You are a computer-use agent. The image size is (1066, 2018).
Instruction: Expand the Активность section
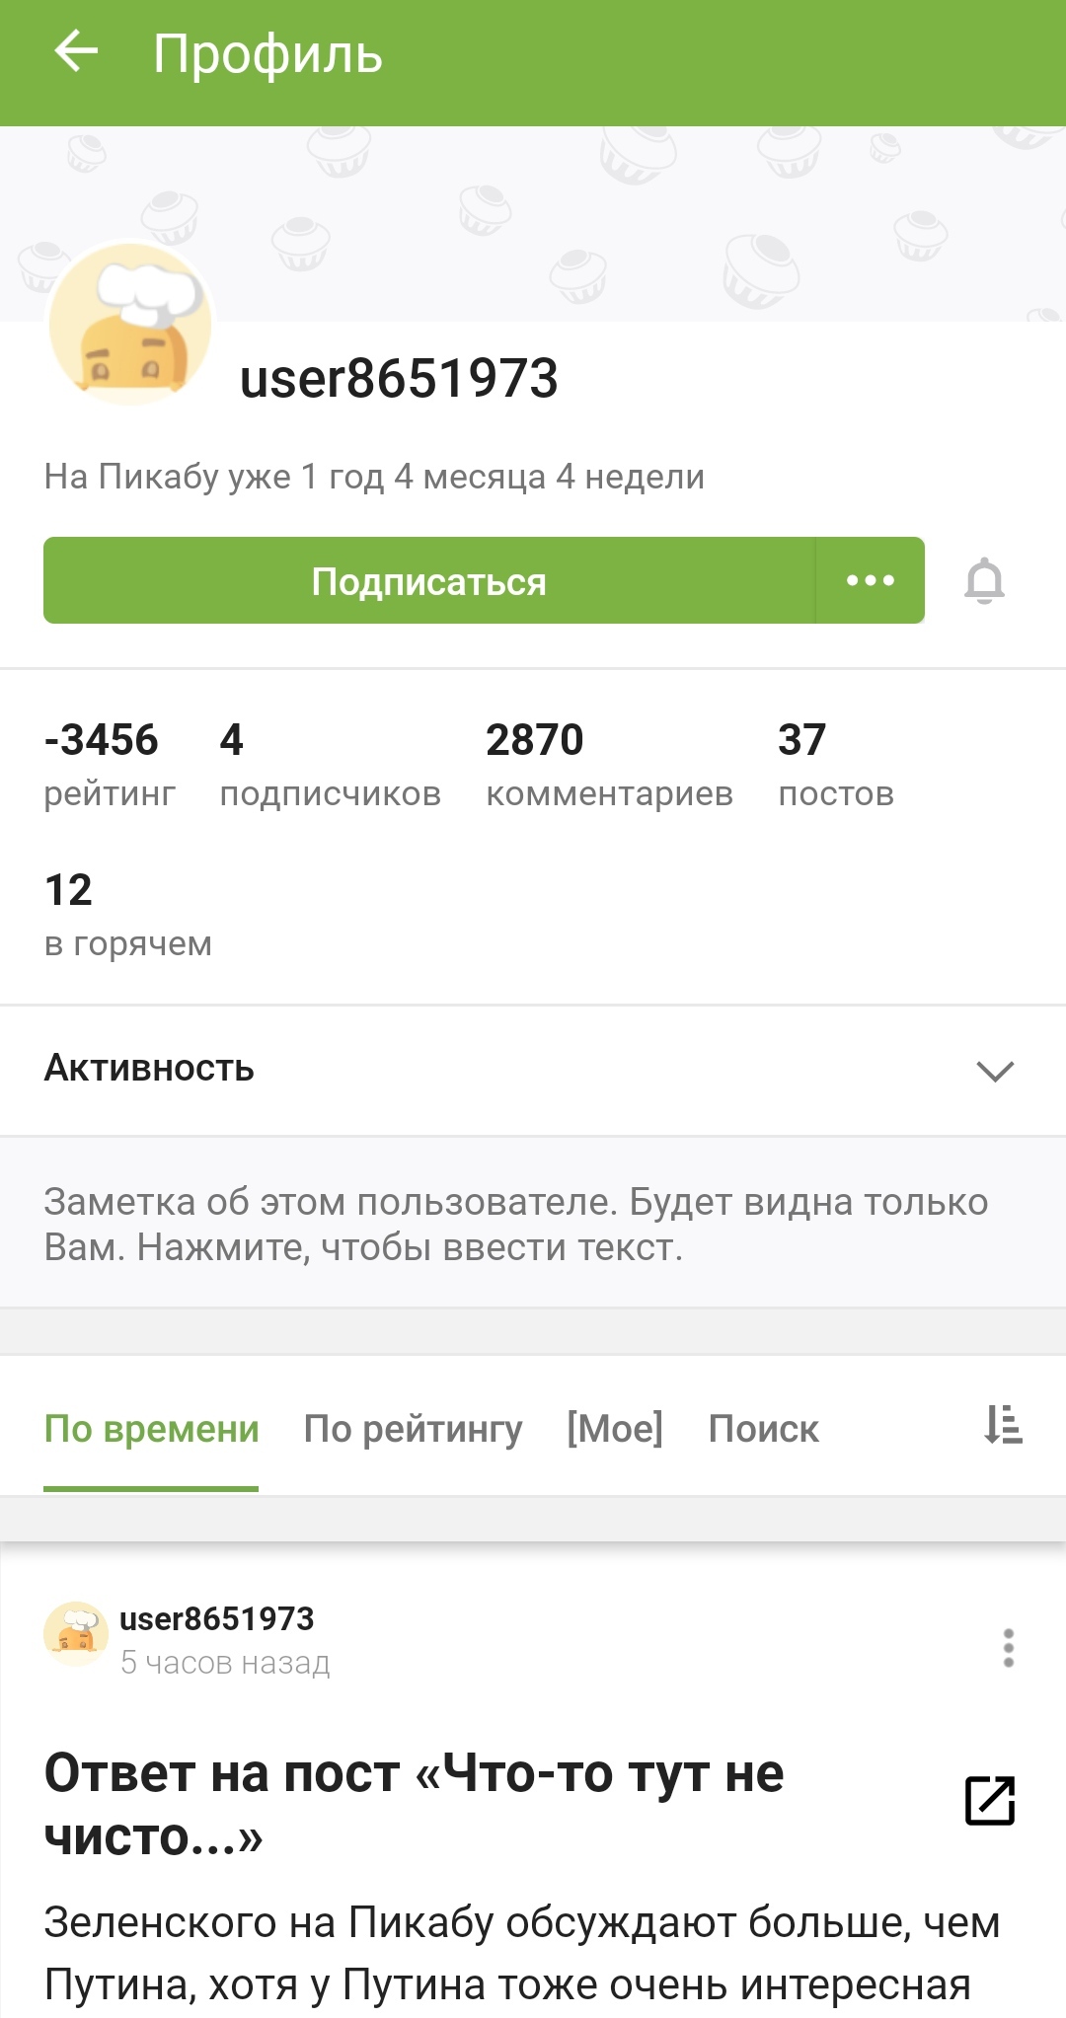pyautogui.click(x=995, y=1071)
